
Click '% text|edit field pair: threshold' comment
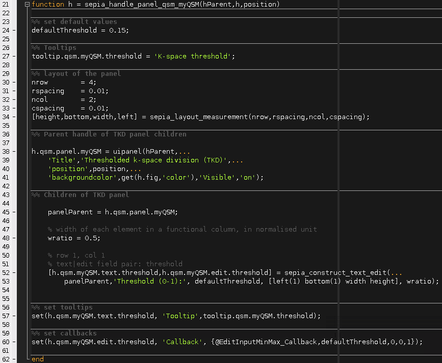115,264
